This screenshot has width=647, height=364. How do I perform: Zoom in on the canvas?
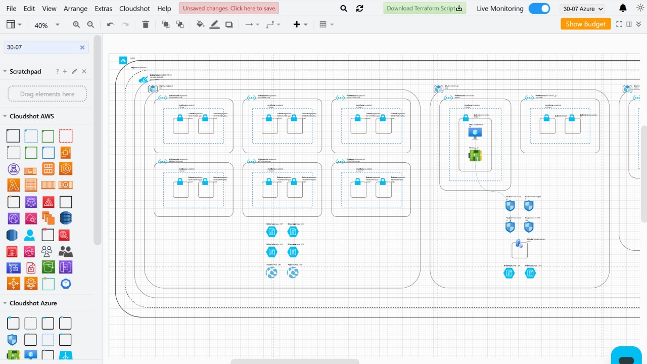pos(76,24)
